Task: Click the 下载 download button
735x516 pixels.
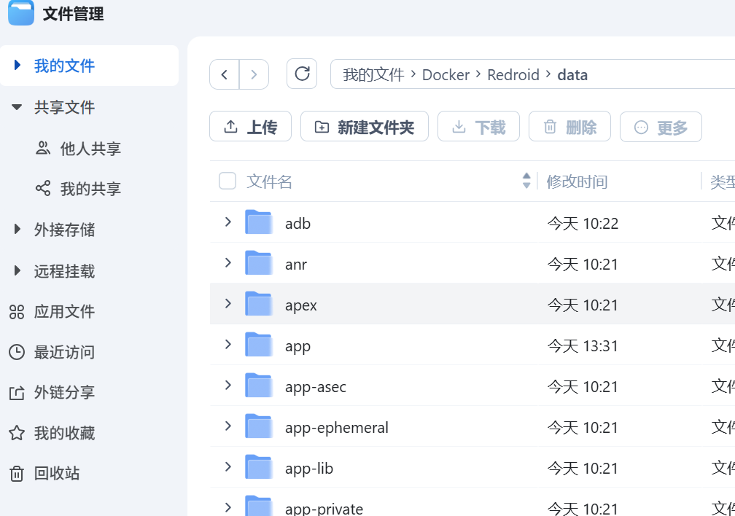Action: (478, 127)
